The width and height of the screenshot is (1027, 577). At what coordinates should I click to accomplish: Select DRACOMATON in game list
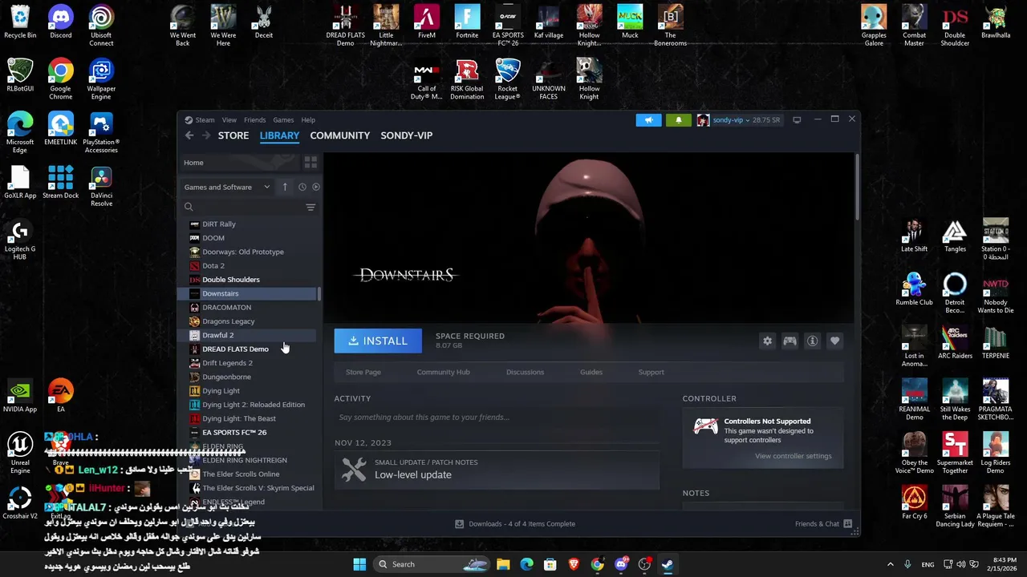[227, 308]
